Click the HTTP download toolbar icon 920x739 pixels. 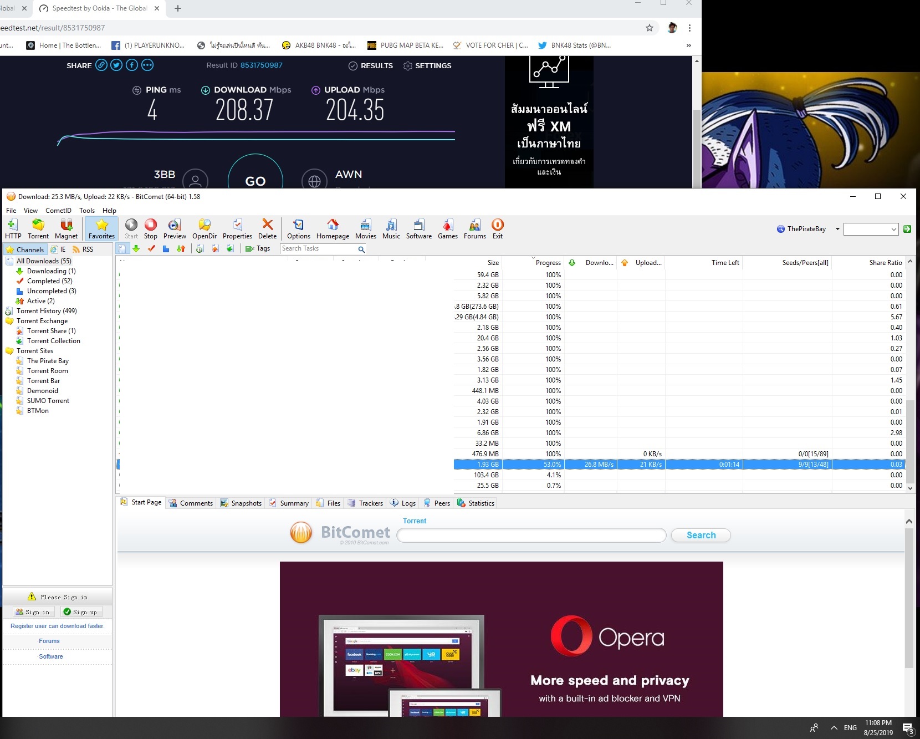[13, 228]
